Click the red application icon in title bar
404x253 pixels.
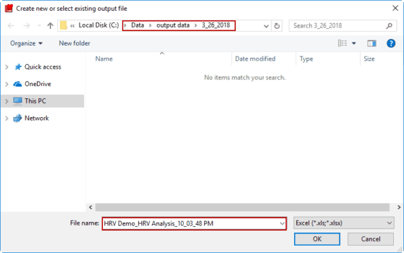pos(9,8)
